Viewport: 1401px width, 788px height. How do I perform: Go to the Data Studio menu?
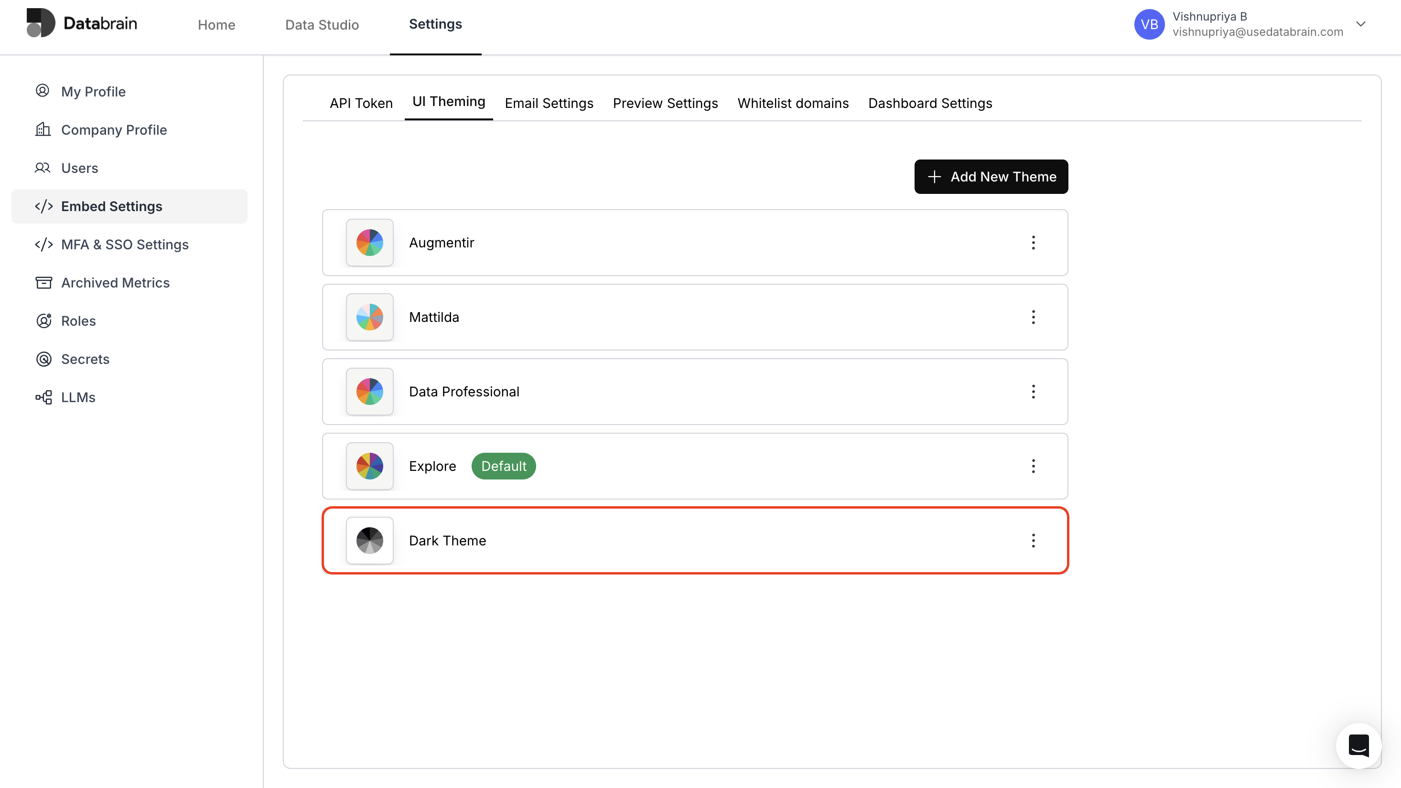pos(322,24)
